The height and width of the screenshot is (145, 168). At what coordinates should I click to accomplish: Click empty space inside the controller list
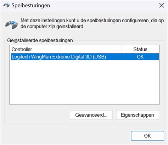[x=84, y=82]
